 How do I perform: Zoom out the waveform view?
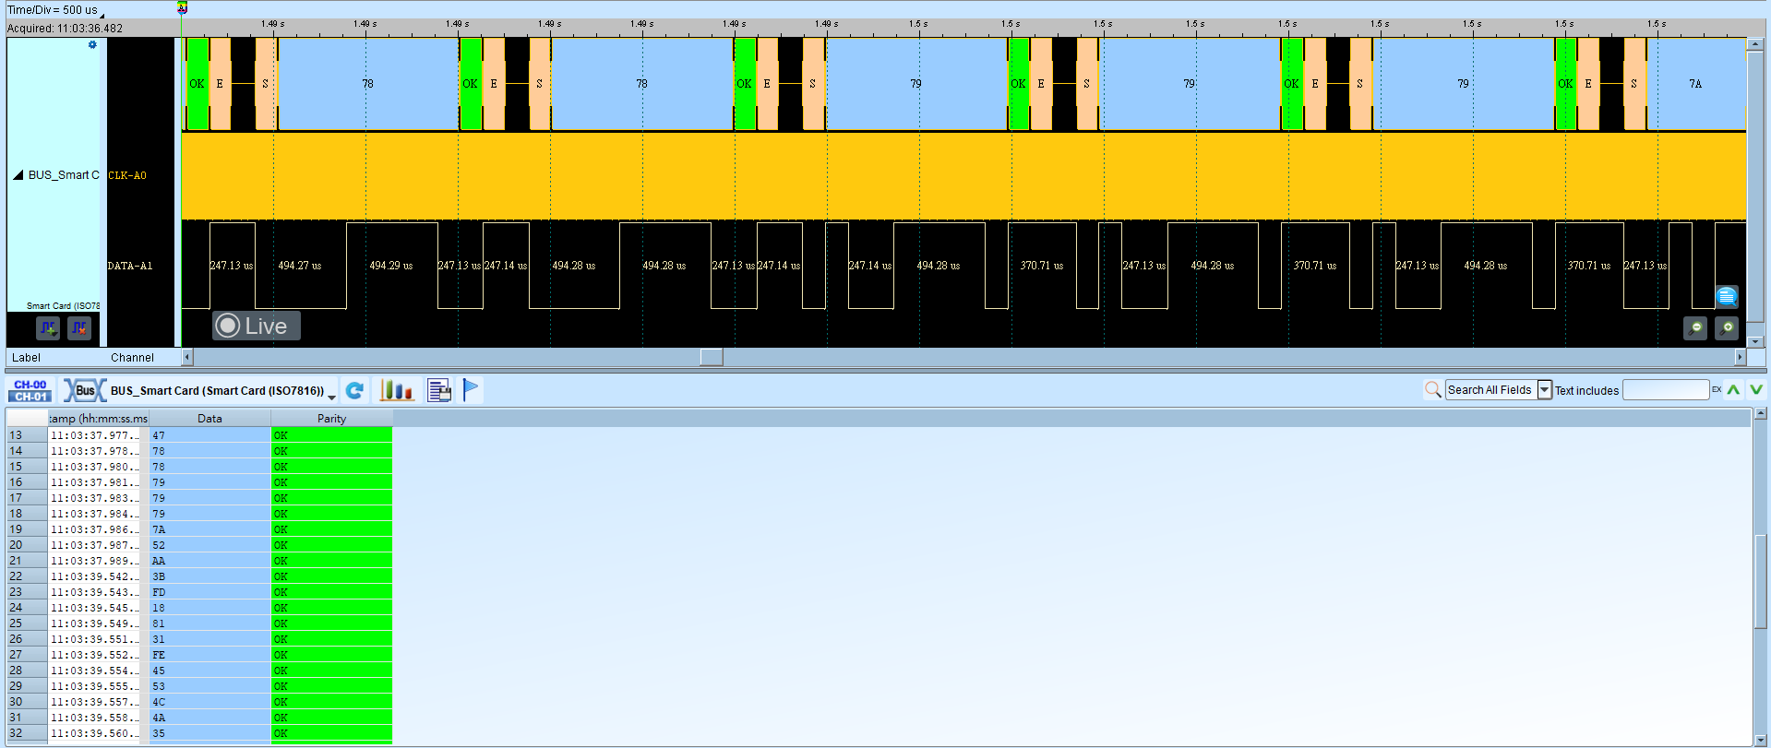tap(1695, 327)
